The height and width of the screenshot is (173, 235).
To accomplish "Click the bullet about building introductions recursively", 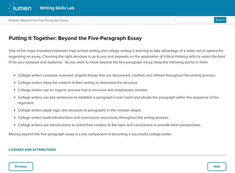I will 93,118.
